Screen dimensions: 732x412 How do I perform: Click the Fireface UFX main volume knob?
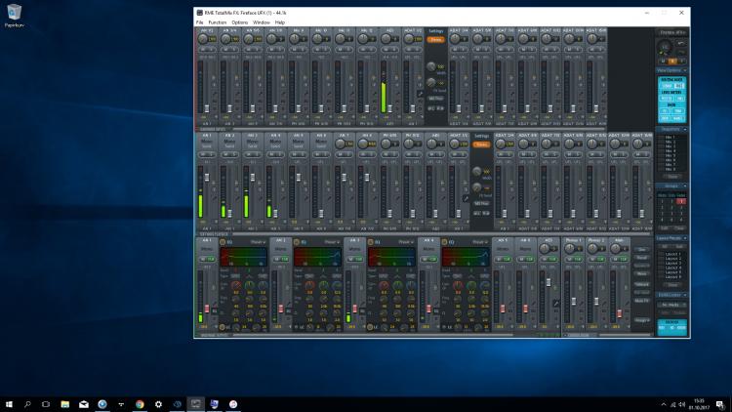pyautogui.click(x=665, y=47)
